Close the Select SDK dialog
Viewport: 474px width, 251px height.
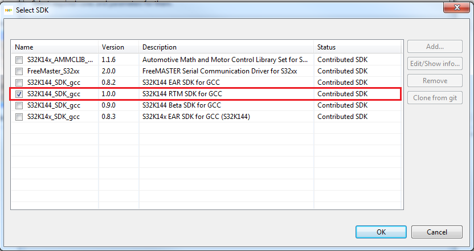pyautogui.click(x=456, y=7)
